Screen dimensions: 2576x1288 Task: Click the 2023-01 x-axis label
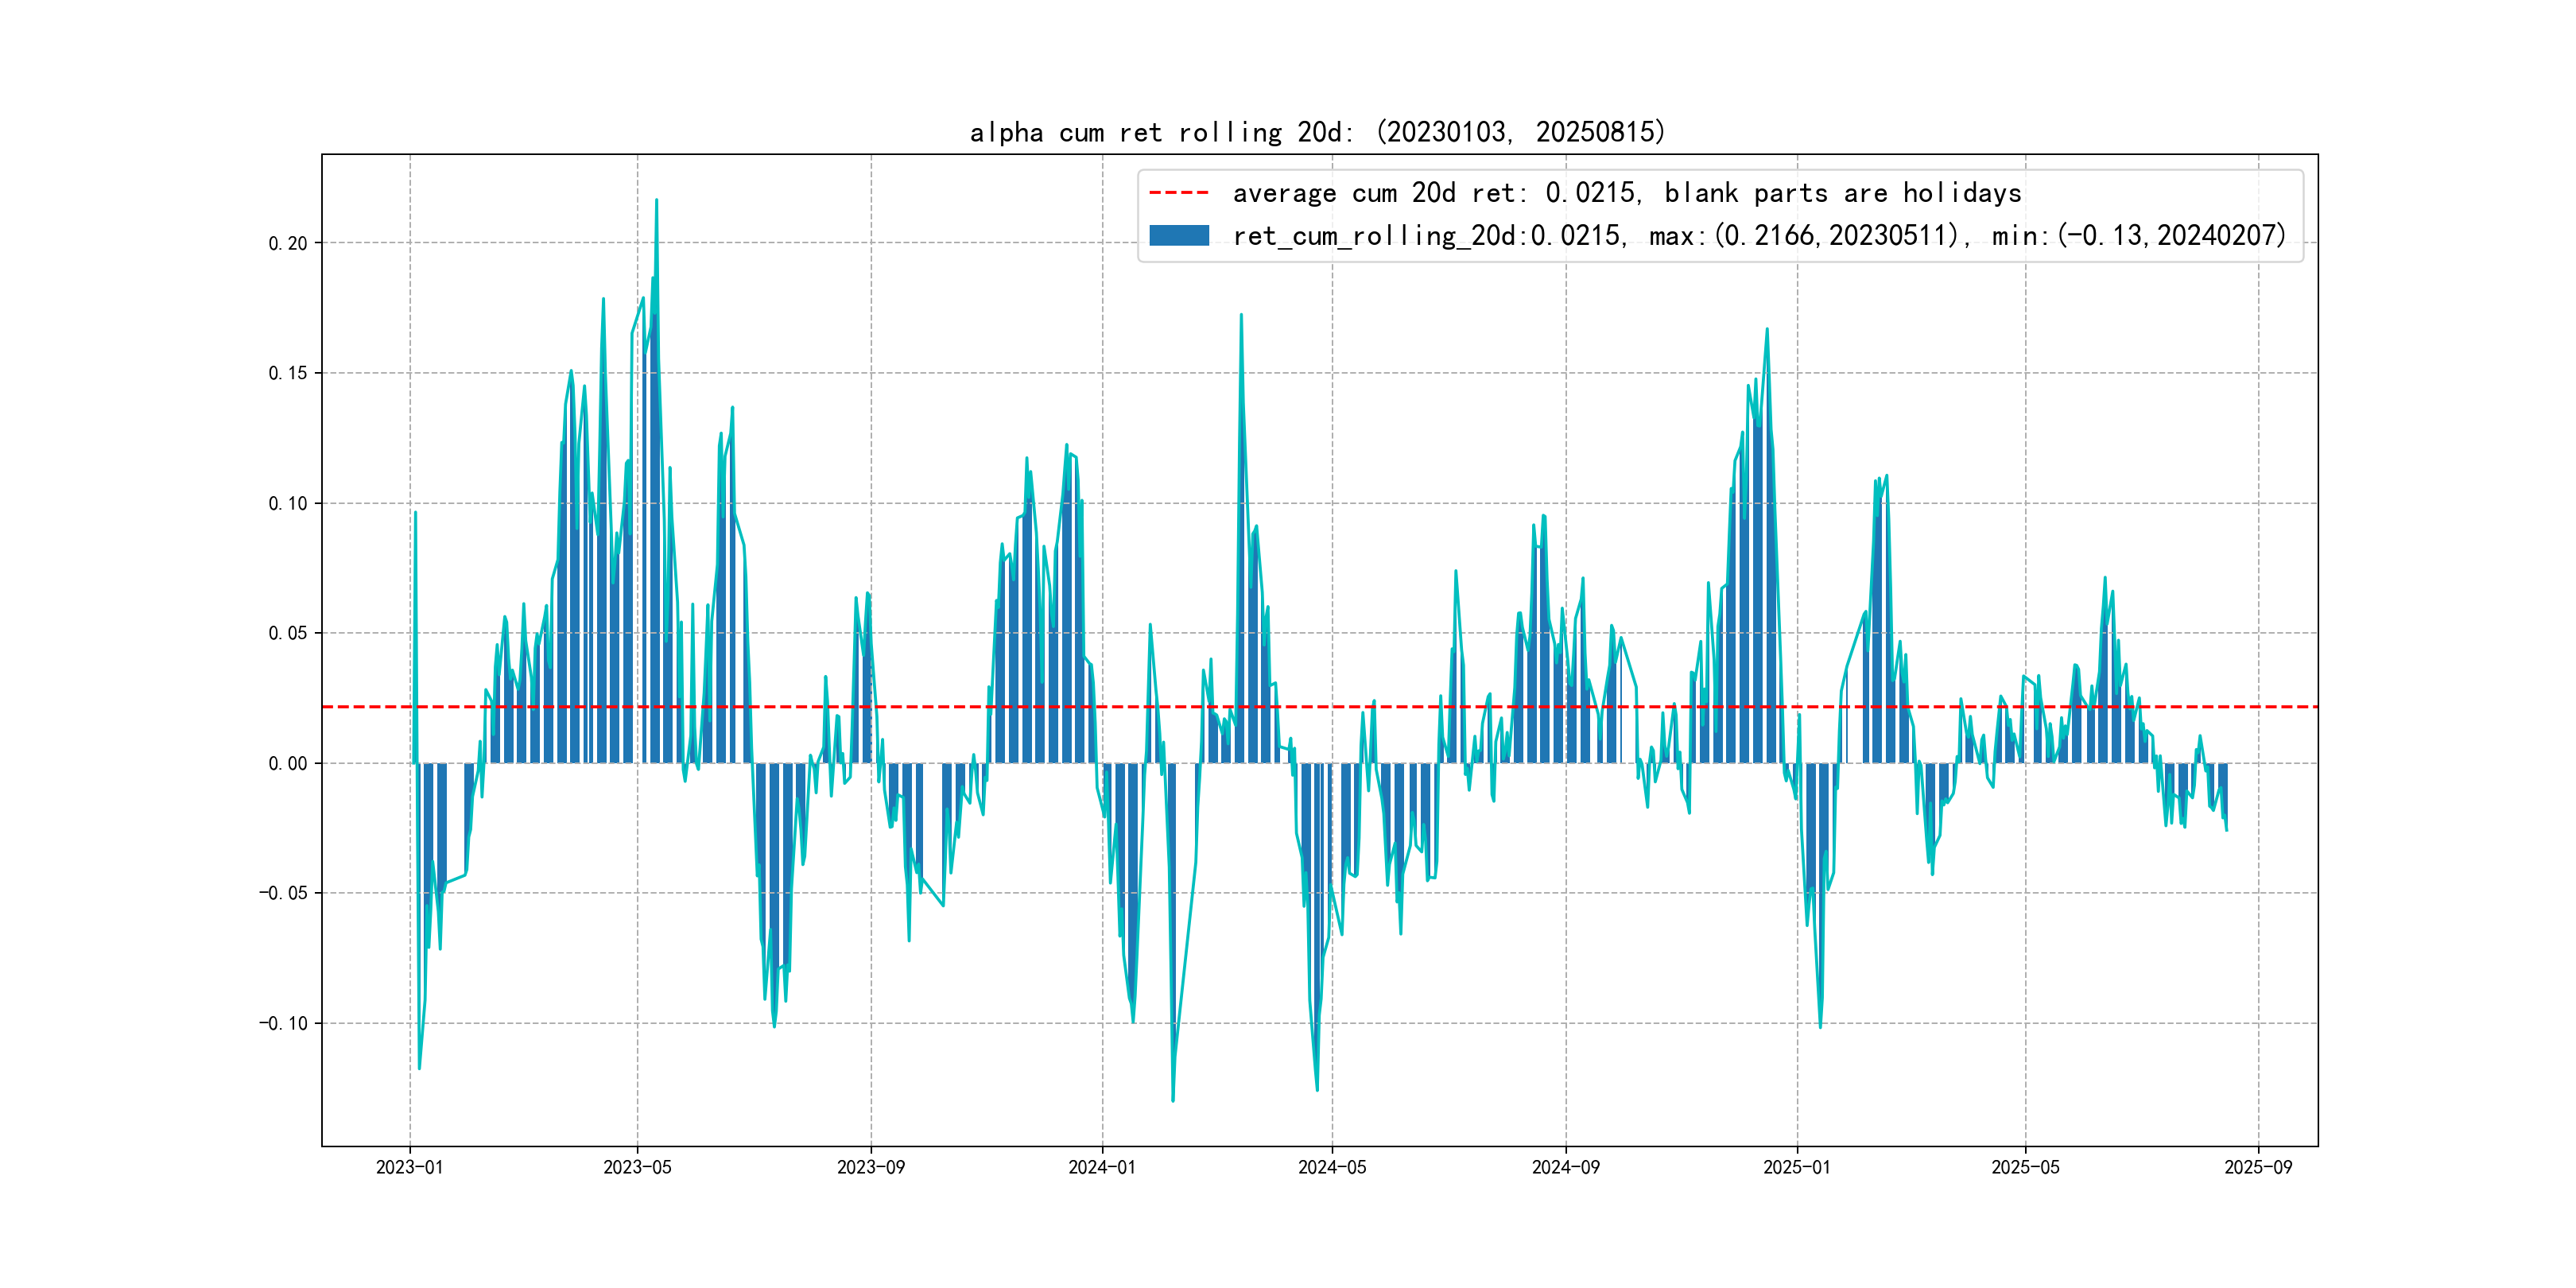409,1167
